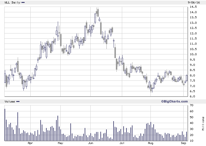Viewport: 206px width, 146px height.
Task: Click the blue legend marker beside 'Volume'
Action: 18,101
